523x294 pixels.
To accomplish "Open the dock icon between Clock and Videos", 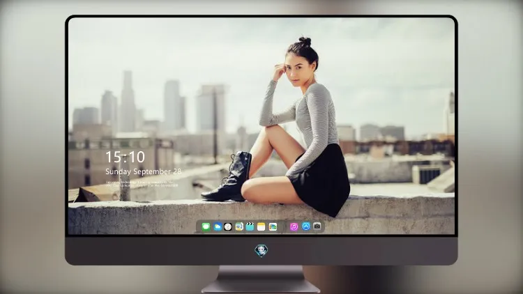I will coord(238,227).
